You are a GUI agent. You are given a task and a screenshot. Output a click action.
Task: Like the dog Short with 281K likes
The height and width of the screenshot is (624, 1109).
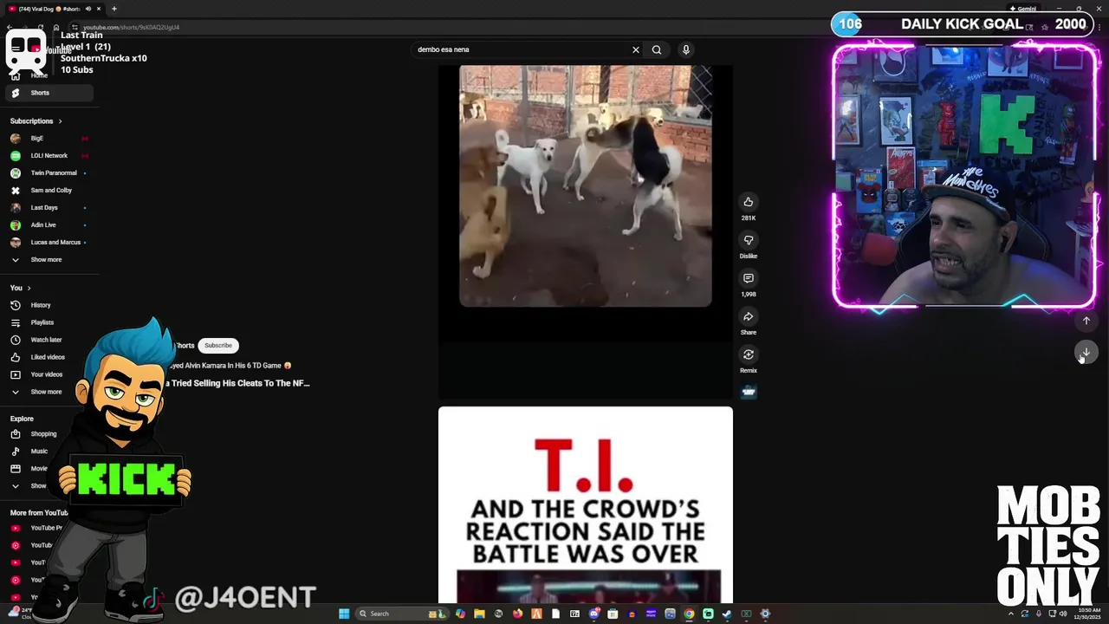tap(748, 202)
